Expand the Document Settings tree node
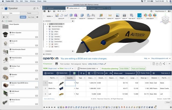172x110 pixels. (x=47, y=26)
